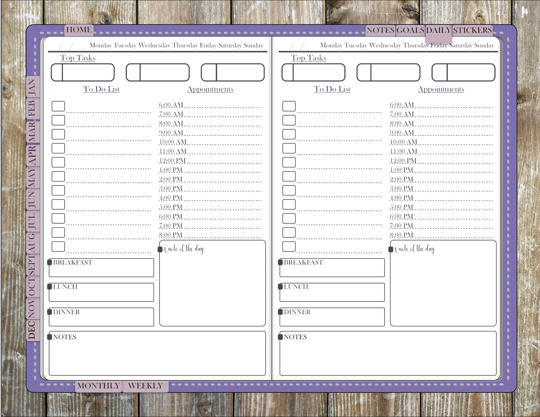The width and height of the screenshot is (540, 417).
Task: Select the 5:00 PM appointment line, right page
Action: [x=441, y=207]
